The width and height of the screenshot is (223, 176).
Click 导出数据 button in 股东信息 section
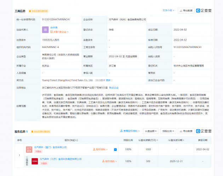186,131
